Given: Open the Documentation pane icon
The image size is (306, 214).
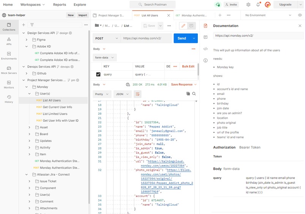Looking at the screenshot, I should click(x=205, y=26).
